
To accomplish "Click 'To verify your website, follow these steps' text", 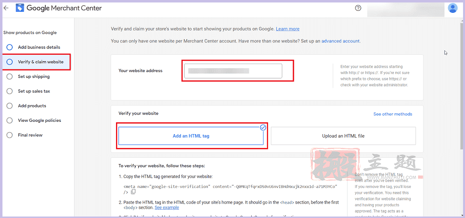I will pos(161,166).
